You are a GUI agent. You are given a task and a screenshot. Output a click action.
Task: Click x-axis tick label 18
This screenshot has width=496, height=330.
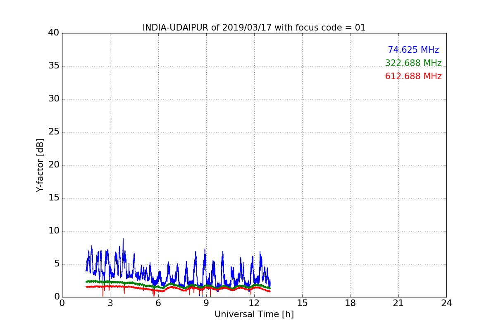tap(350, 303)
